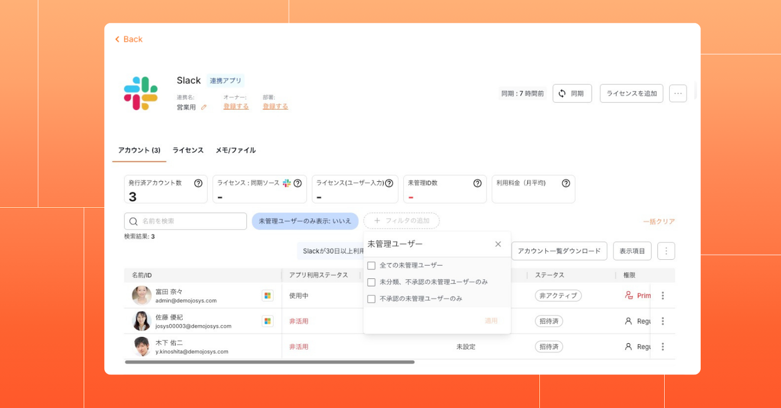Click the ステータス column header
This screenshot has height=408, width=781.
pyautogui.click(x=550, y=275)
